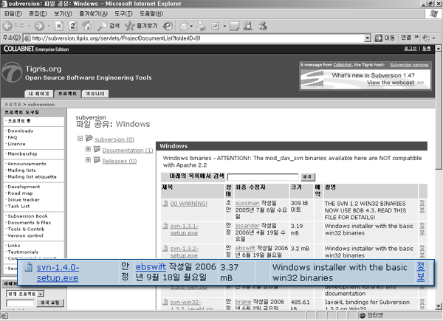Click the Research toolbar icon
The height and width of the screenshot is (321, 443).
[x=247, y=26]
